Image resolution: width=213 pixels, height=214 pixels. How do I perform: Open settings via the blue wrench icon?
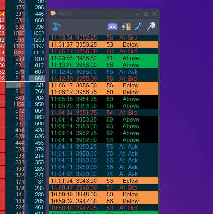click(x=138, y=26)
